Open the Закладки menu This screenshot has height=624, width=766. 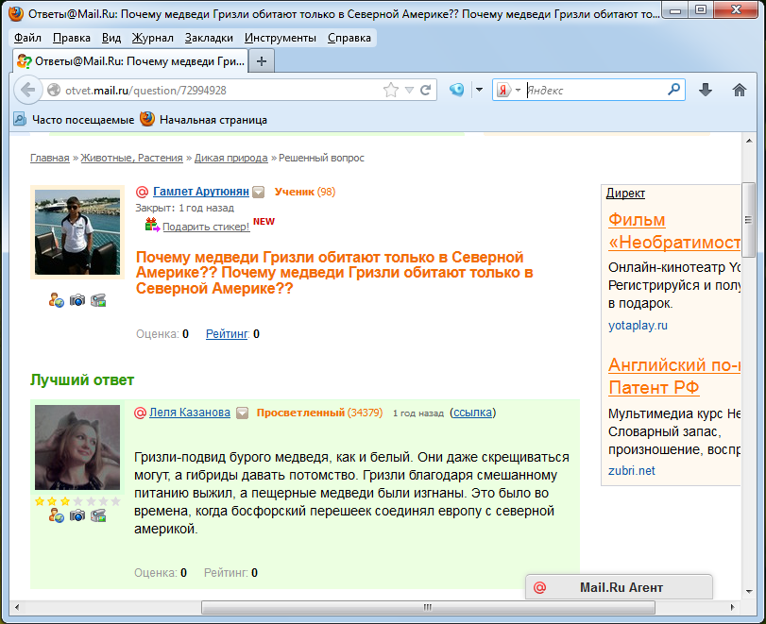click(210, 38)
